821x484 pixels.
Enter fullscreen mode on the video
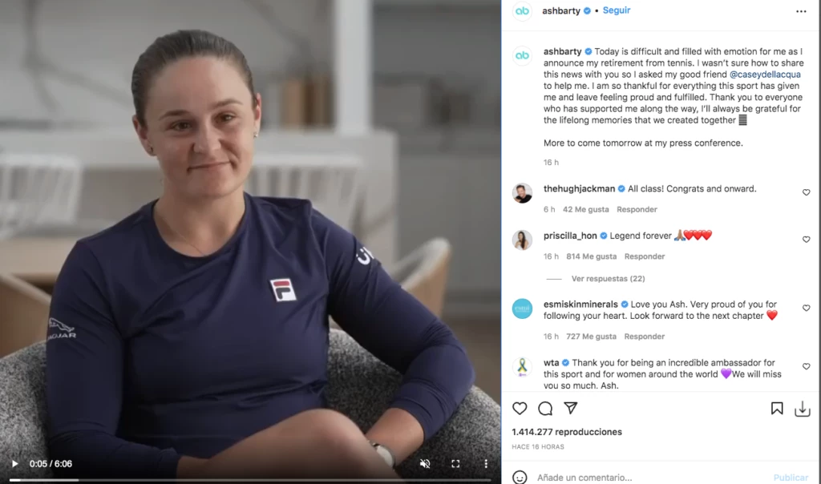click(455, 464)
